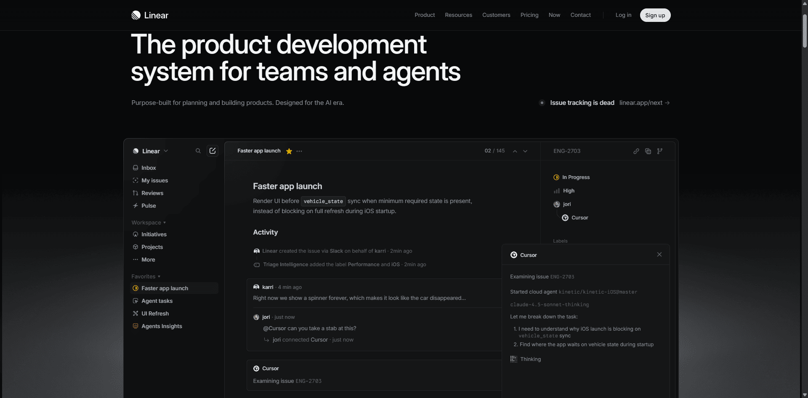Close the Cursor agent panel
The width and height of the screenshot is (808, 398).
(659, 254)
